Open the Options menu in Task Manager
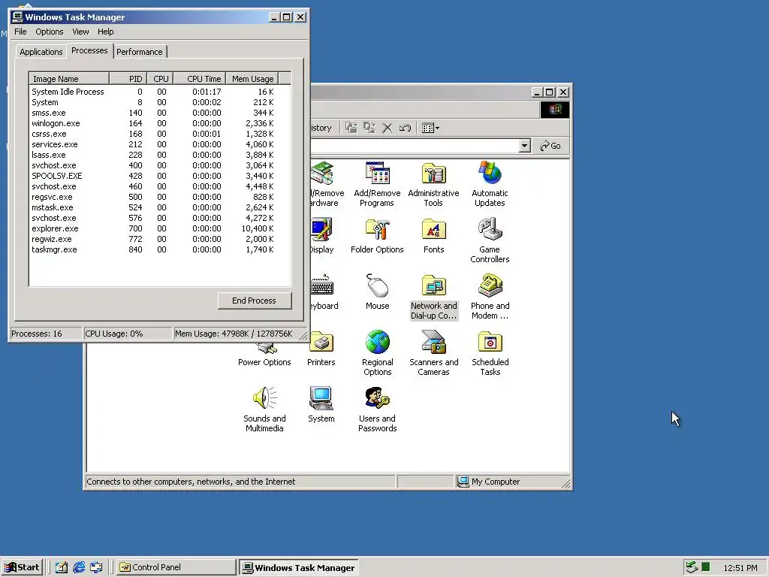The image size is (769, 577). [49, 32]
